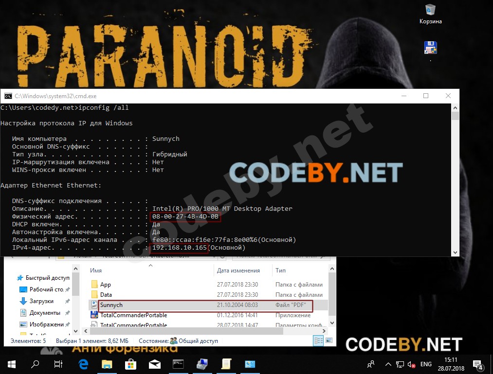493x374 pixels.
Task: Click navigation pane scroll up arrow
Action: (x=76, y=269)
